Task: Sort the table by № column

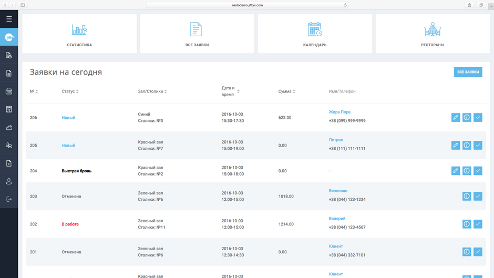Action: click(34, 91)
